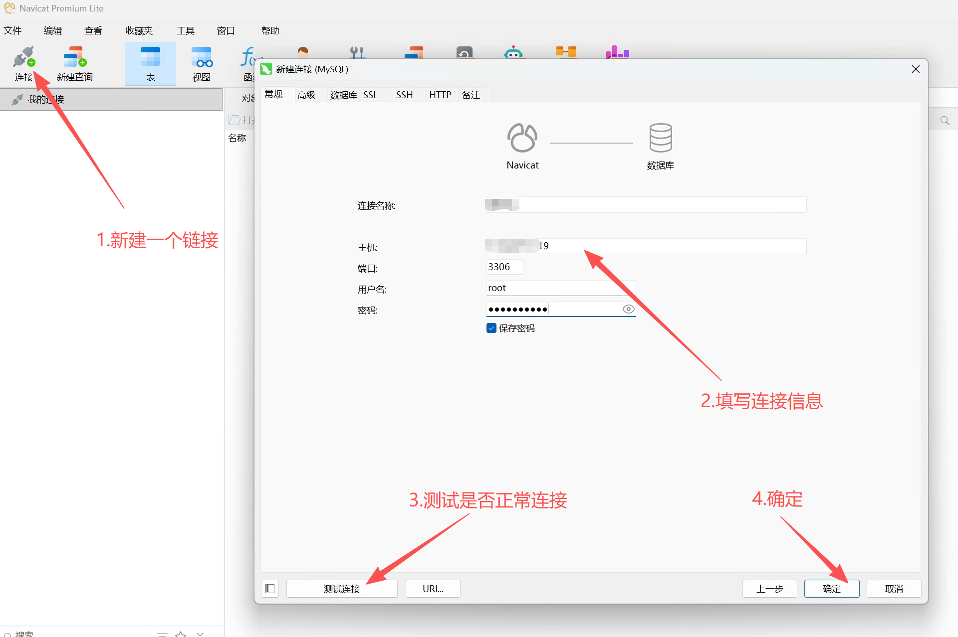Click the search magnifier icon at right
This screenshot has height=637, width=958.
pyautogui.click(x=945, y=121)
